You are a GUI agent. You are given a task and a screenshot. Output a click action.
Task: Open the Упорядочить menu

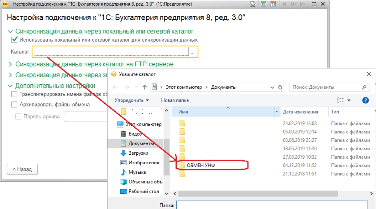[x=132, y=100]
